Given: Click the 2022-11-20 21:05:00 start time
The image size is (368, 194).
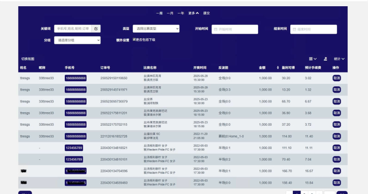Looking at the screenshot, I should pos(201,136).
